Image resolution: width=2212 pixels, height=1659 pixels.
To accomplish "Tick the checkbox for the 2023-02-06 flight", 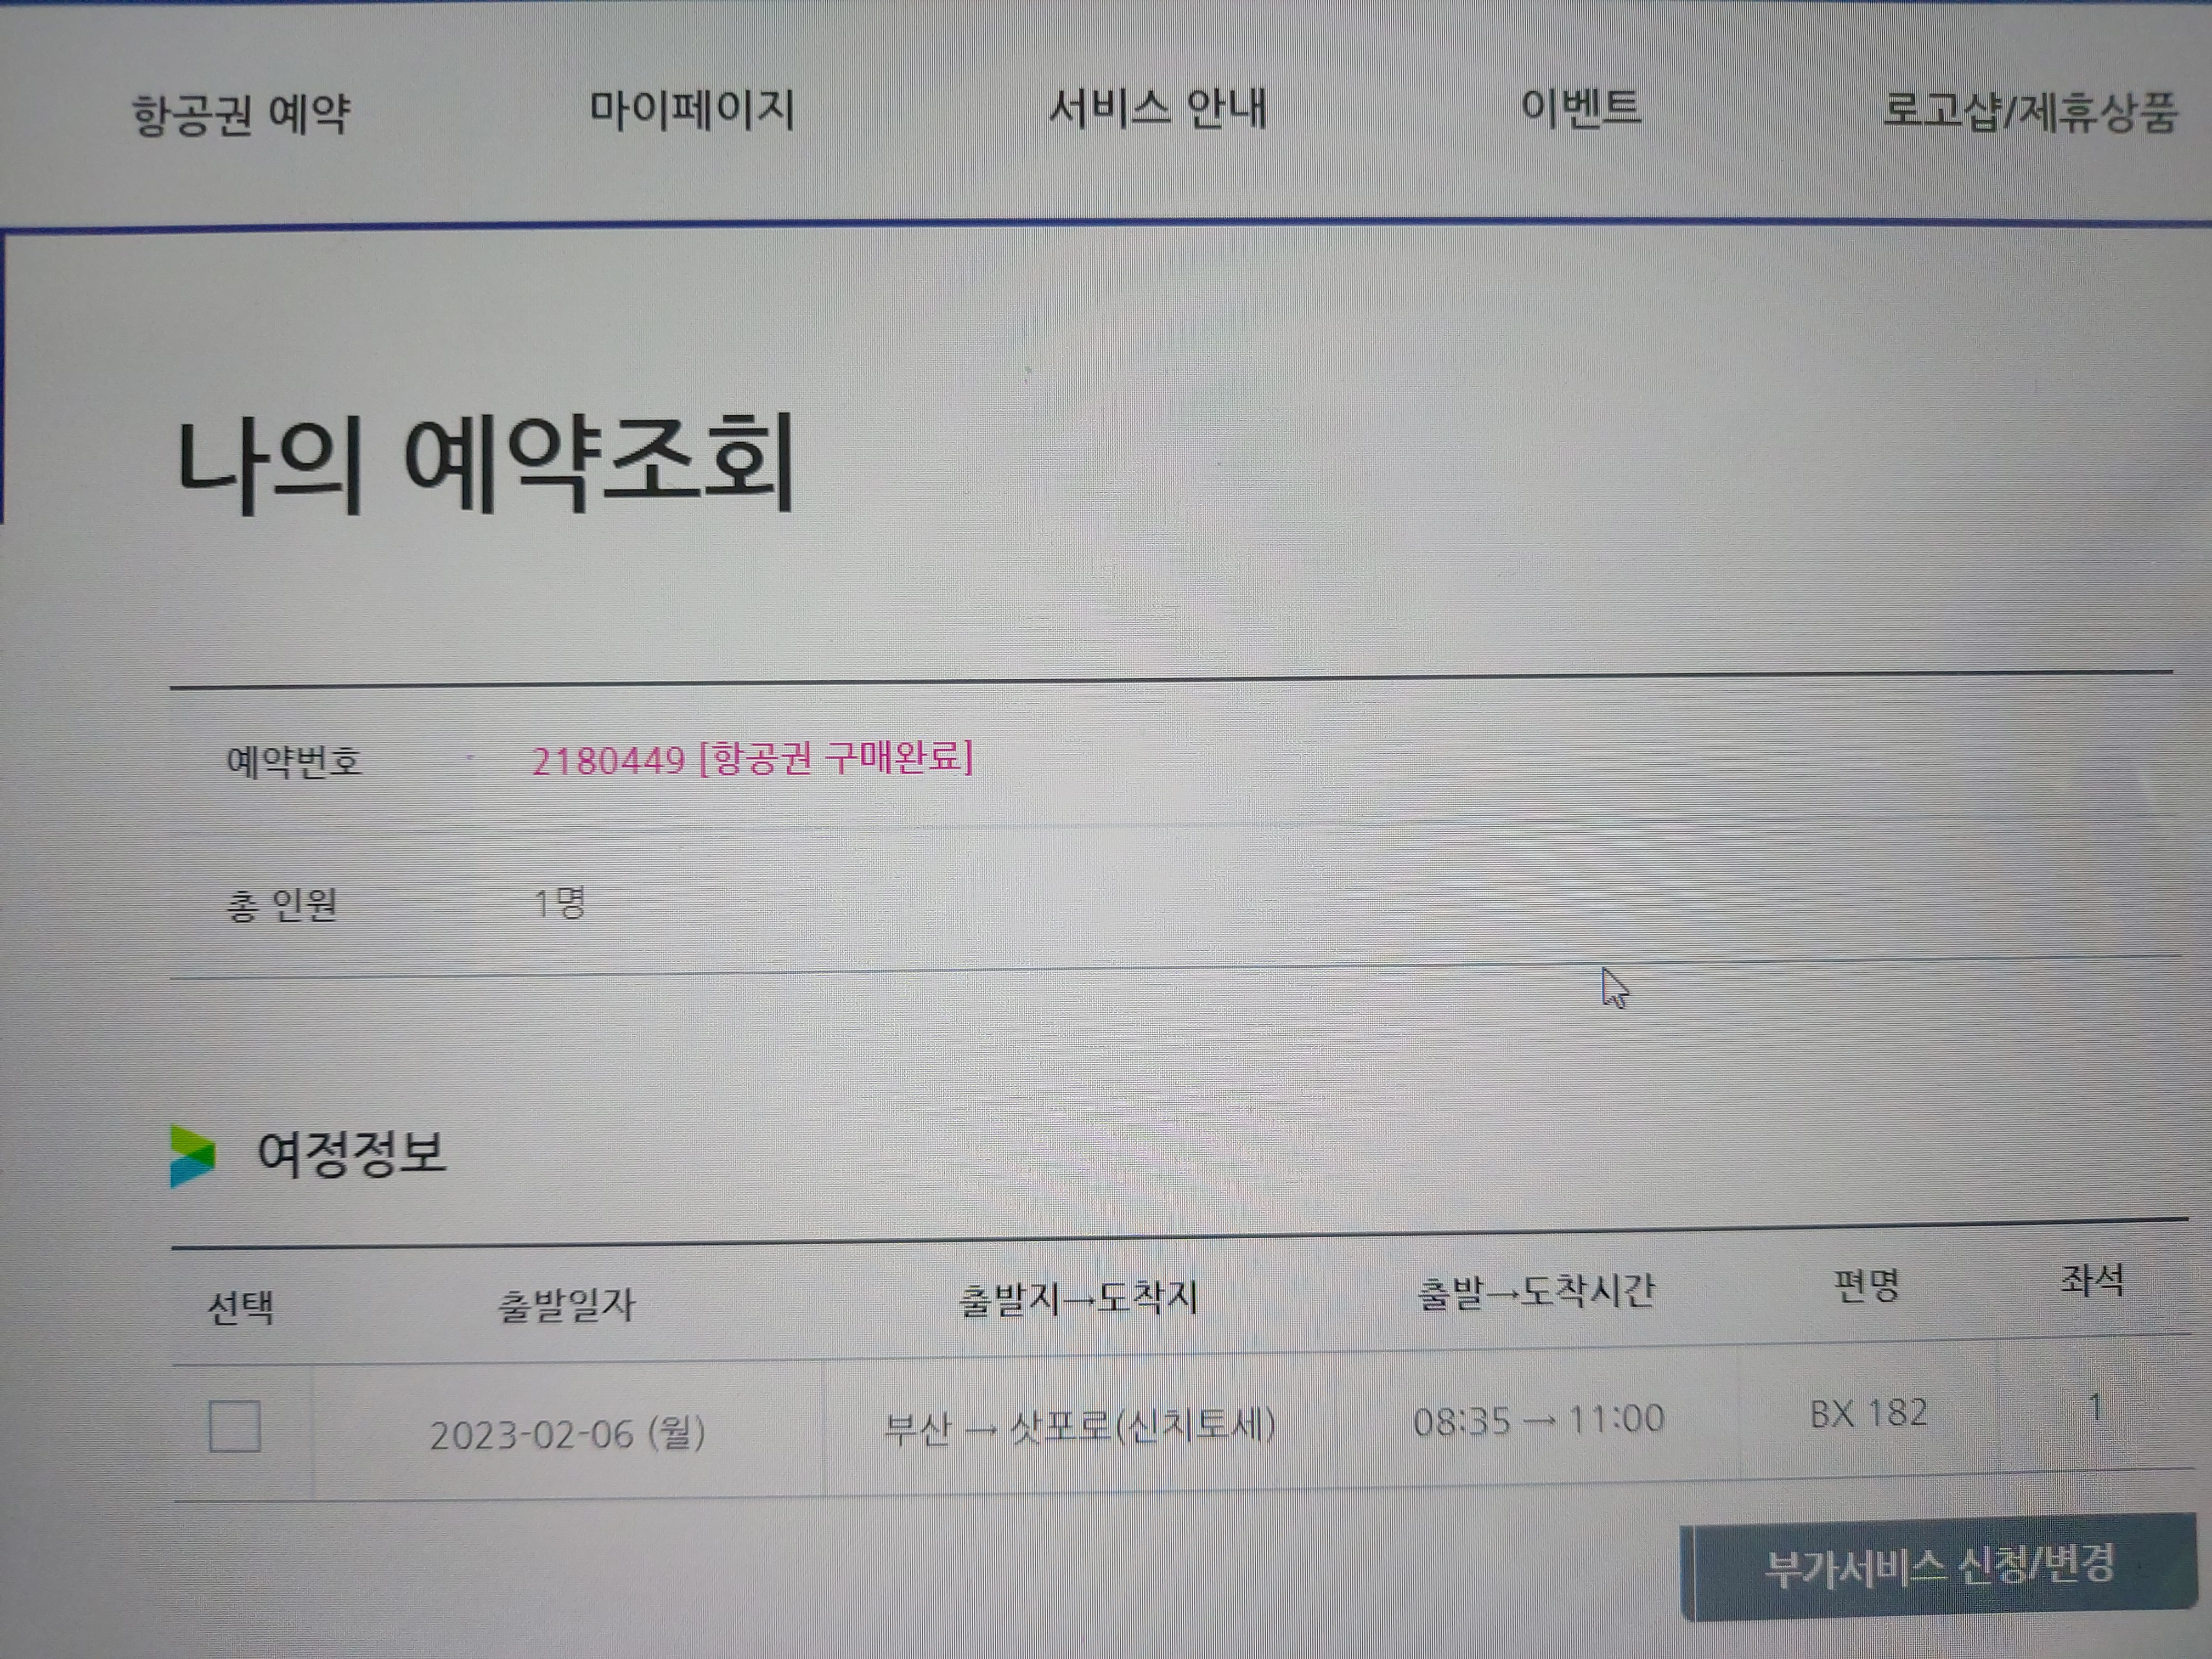I will 235,1426.
